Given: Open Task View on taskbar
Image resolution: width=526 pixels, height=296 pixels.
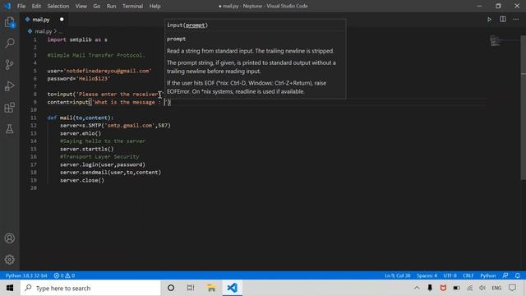Looking at the screenshot, I should click(x=191, y=288).
